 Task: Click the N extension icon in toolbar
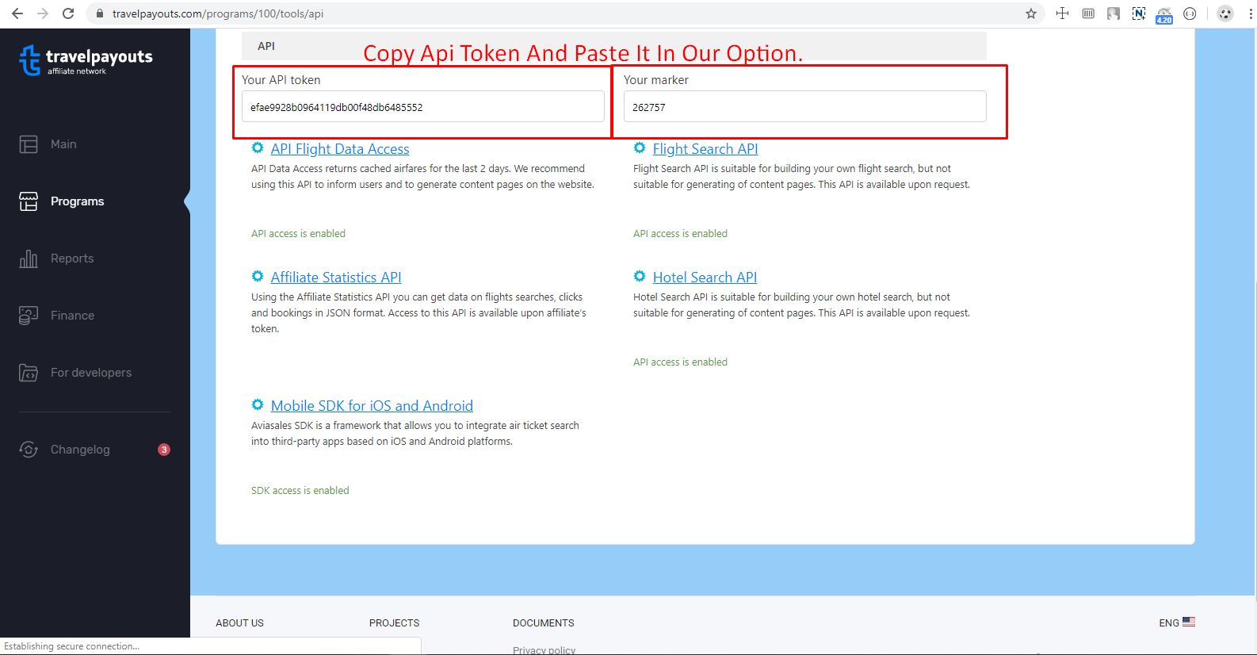click(x=1139, y=13)
